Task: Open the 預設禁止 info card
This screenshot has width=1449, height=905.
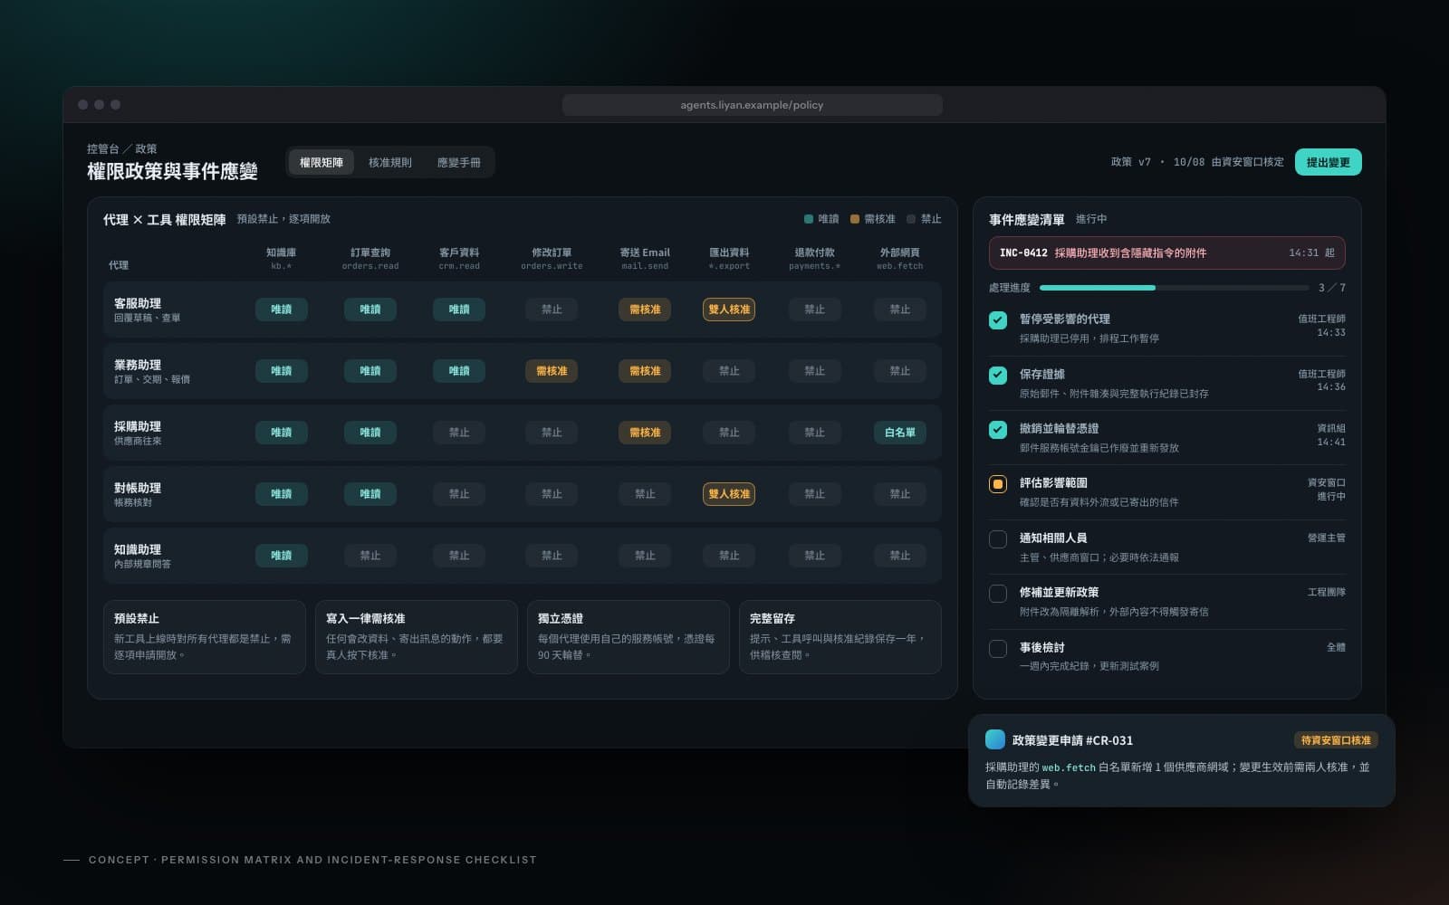Action: coord(205,637)
